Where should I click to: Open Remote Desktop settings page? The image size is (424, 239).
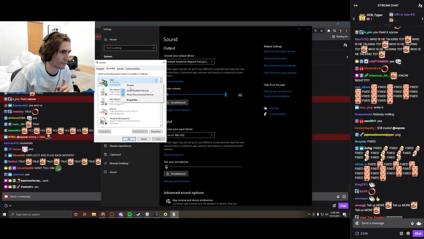(x=119, y=163)
